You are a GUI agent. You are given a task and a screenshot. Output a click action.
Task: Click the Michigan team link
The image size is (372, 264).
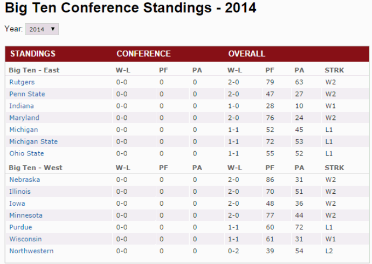click(24, 130)
